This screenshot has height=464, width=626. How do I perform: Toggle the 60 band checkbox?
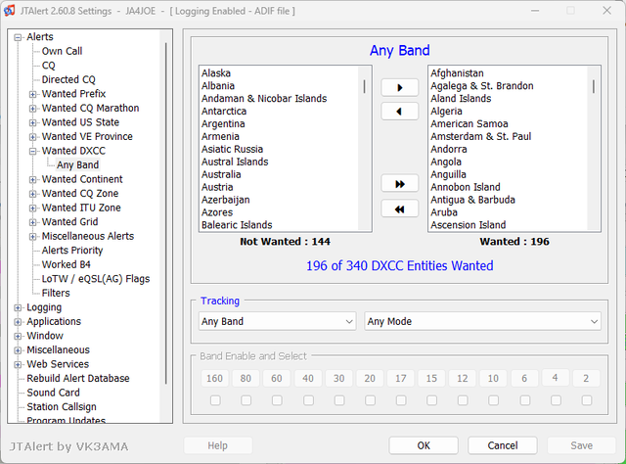point(277,400)
